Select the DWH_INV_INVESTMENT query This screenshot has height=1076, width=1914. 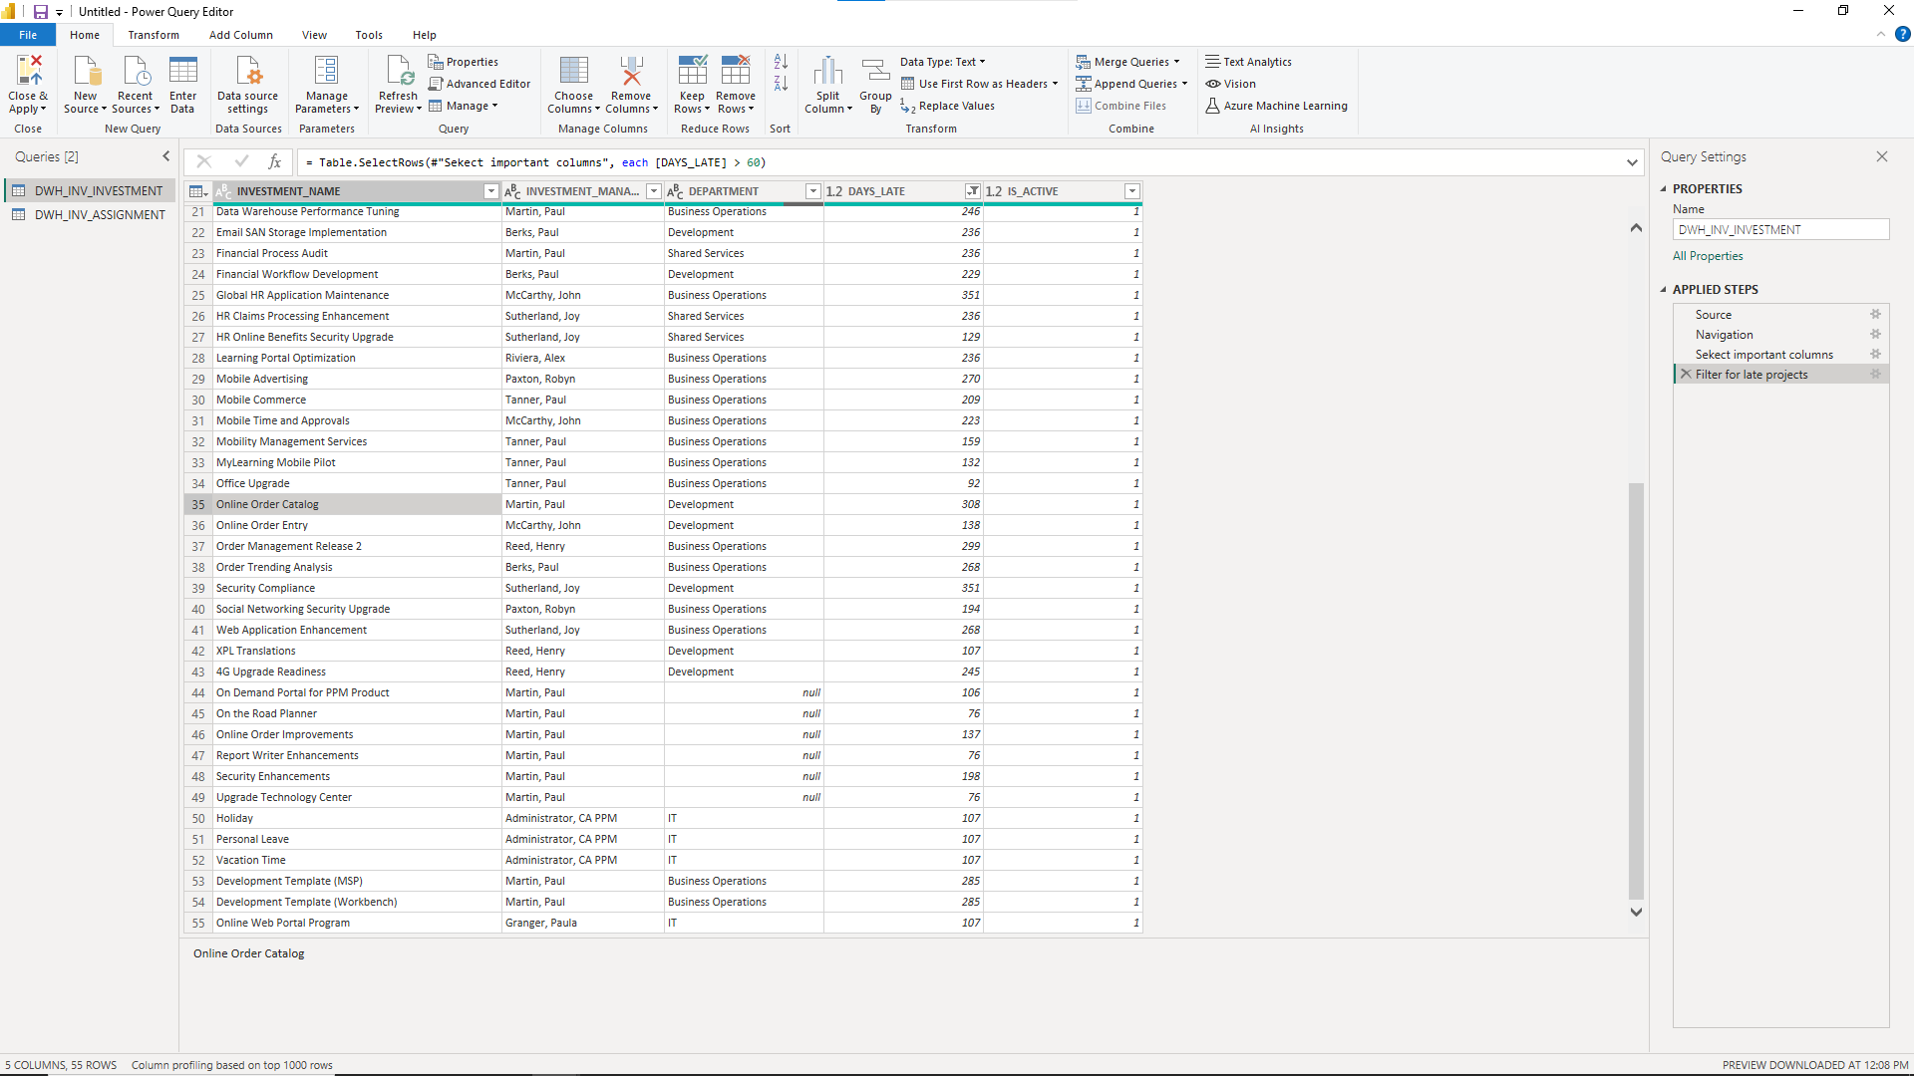tap(90, 190)
